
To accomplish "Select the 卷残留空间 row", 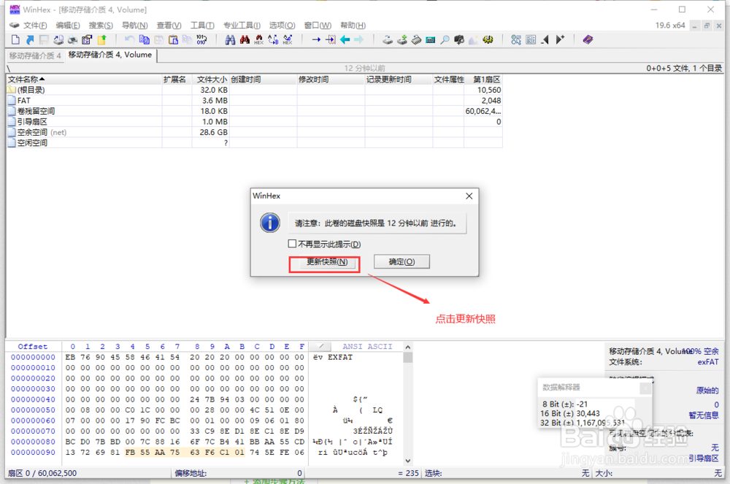I will pos(254,111).
